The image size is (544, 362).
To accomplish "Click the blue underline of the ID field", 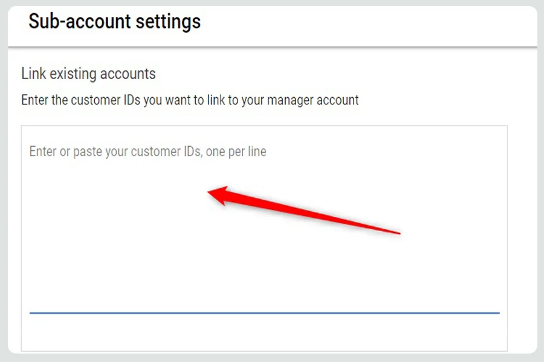I will [x=264, y=313].
